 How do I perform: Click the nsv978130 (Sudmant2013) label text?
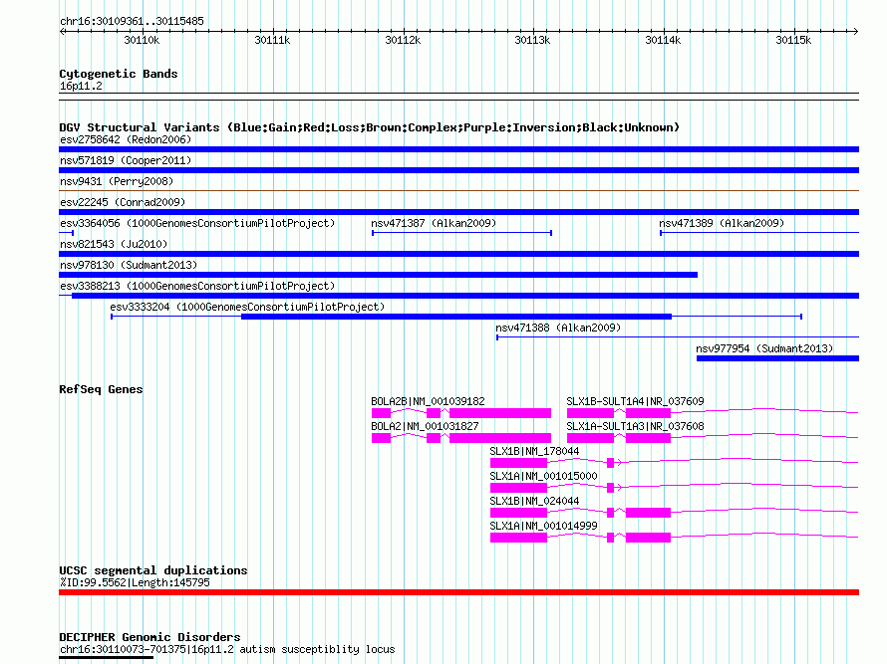coord(129,266)
